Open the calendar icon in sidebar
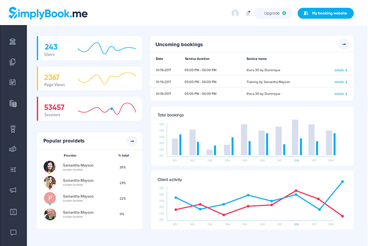 [13, 82]
